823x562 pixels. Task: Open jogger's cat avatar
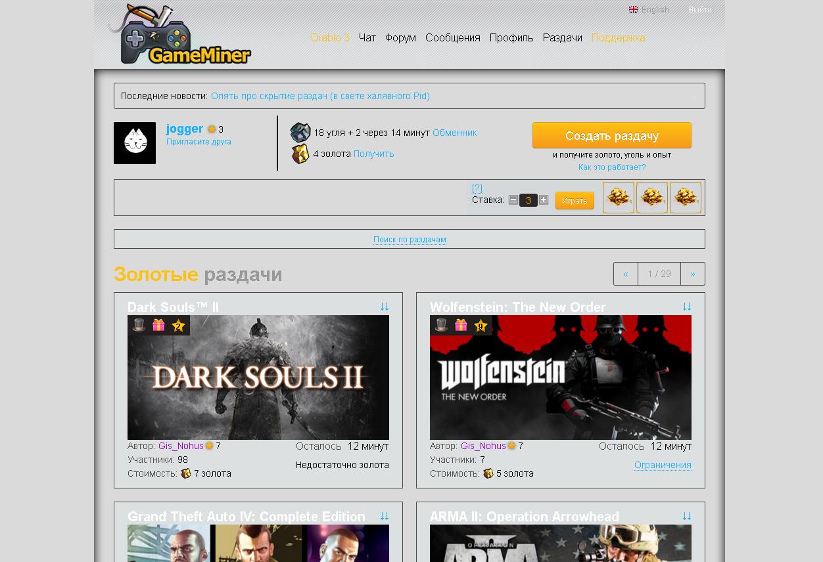(135, 143)
